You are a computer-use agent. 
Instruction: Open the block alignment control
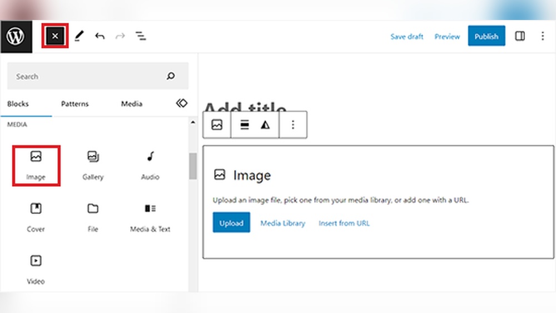tap(244, 125)
